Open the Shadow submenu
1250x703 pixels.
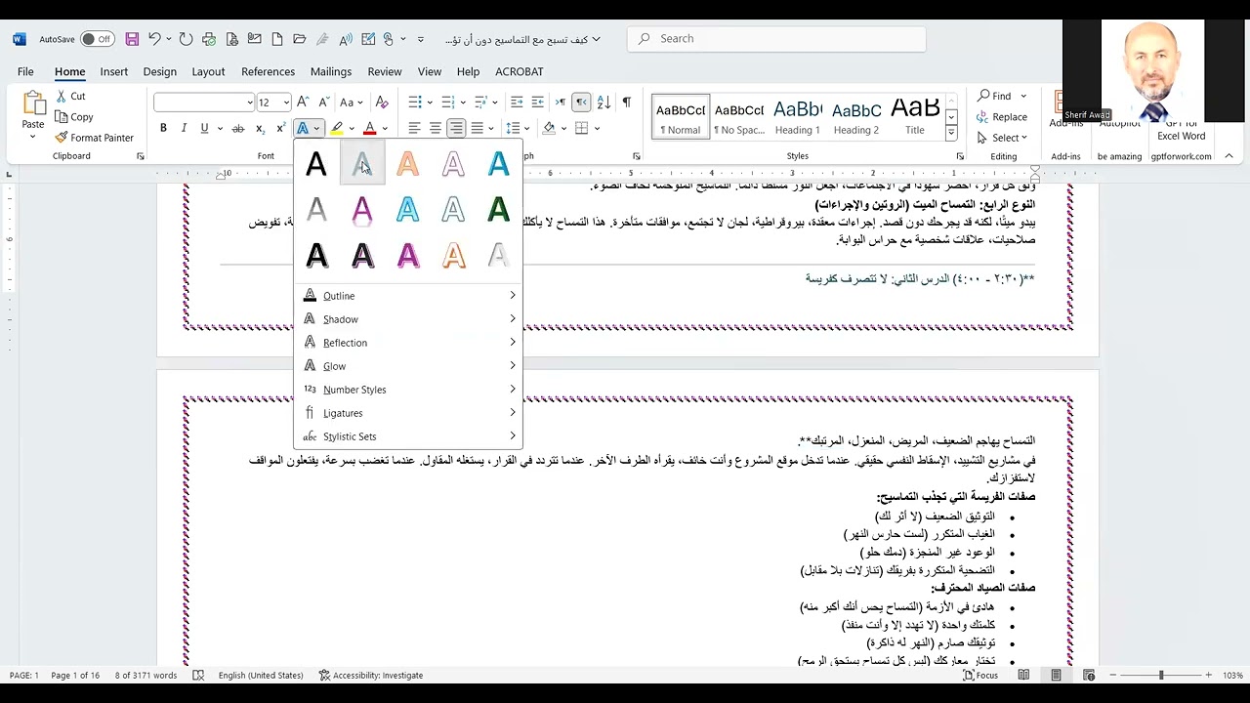408,319
